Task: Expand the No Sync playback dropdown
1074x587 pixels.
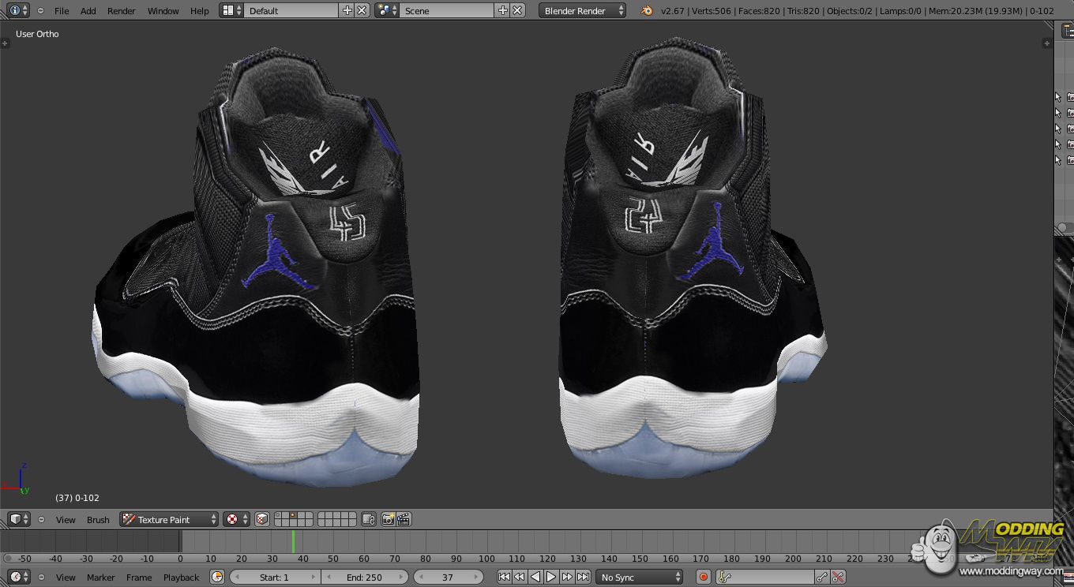Action: pyautogui.click(x=639, y=578)
